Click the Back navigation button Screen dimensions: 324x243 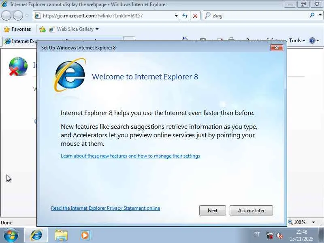[x=6, y=15]
